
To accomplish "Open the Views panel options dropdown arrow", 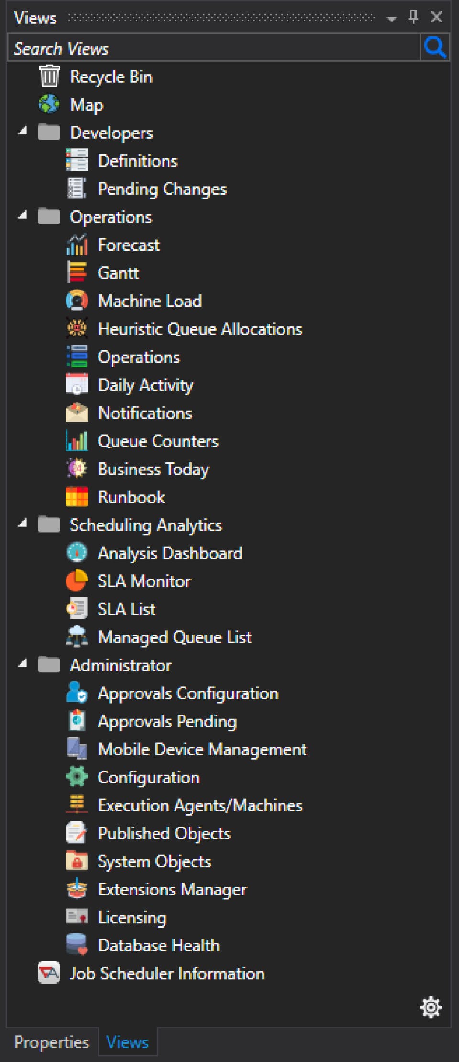I will pos(392,19).
